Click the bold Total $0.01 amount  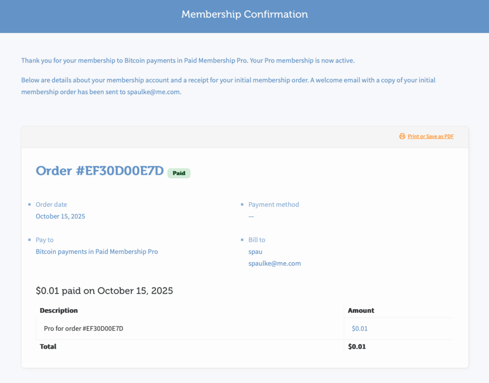pos(357,347)
